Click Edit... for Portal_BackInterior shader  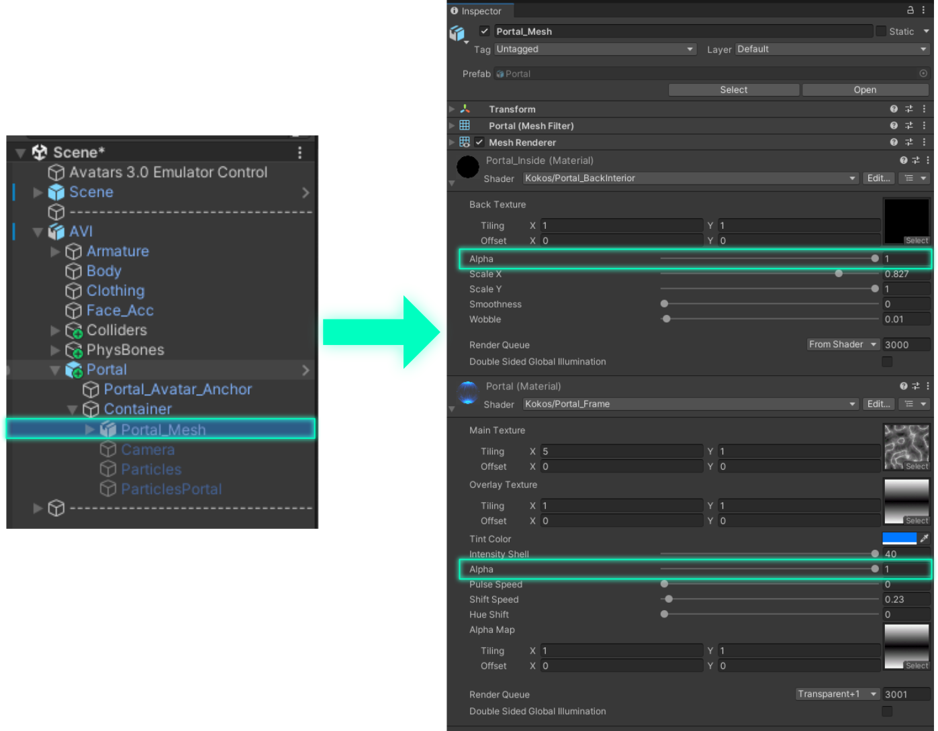(878, 178)
